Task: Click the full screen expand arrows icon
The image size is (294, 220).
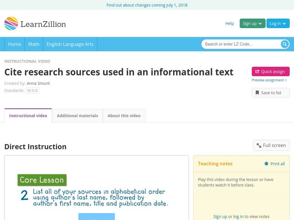Action: (259, 145)
